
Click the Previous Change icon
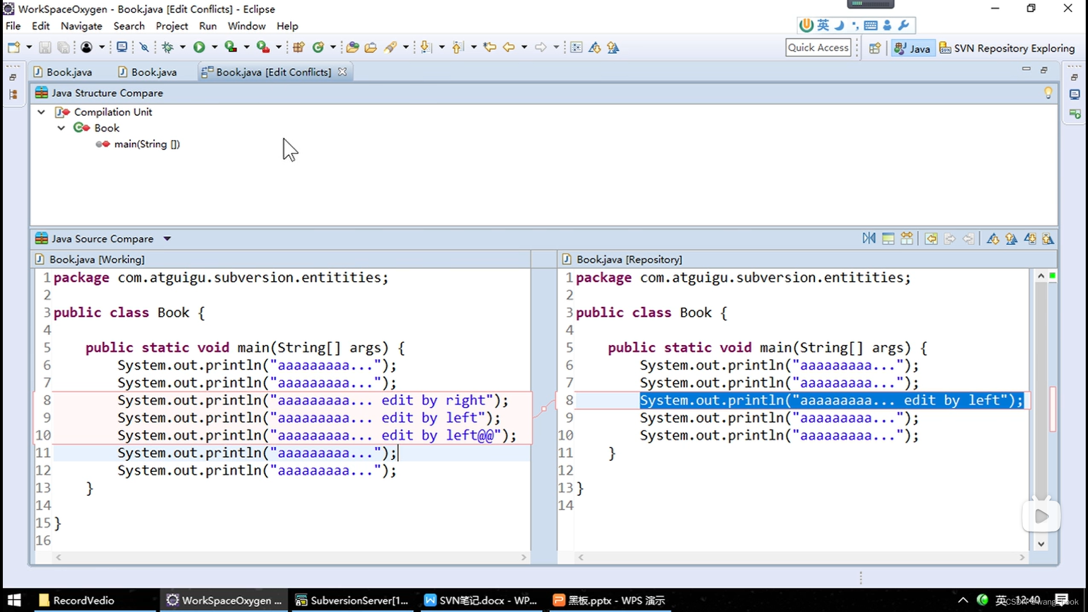(1048, 239)
